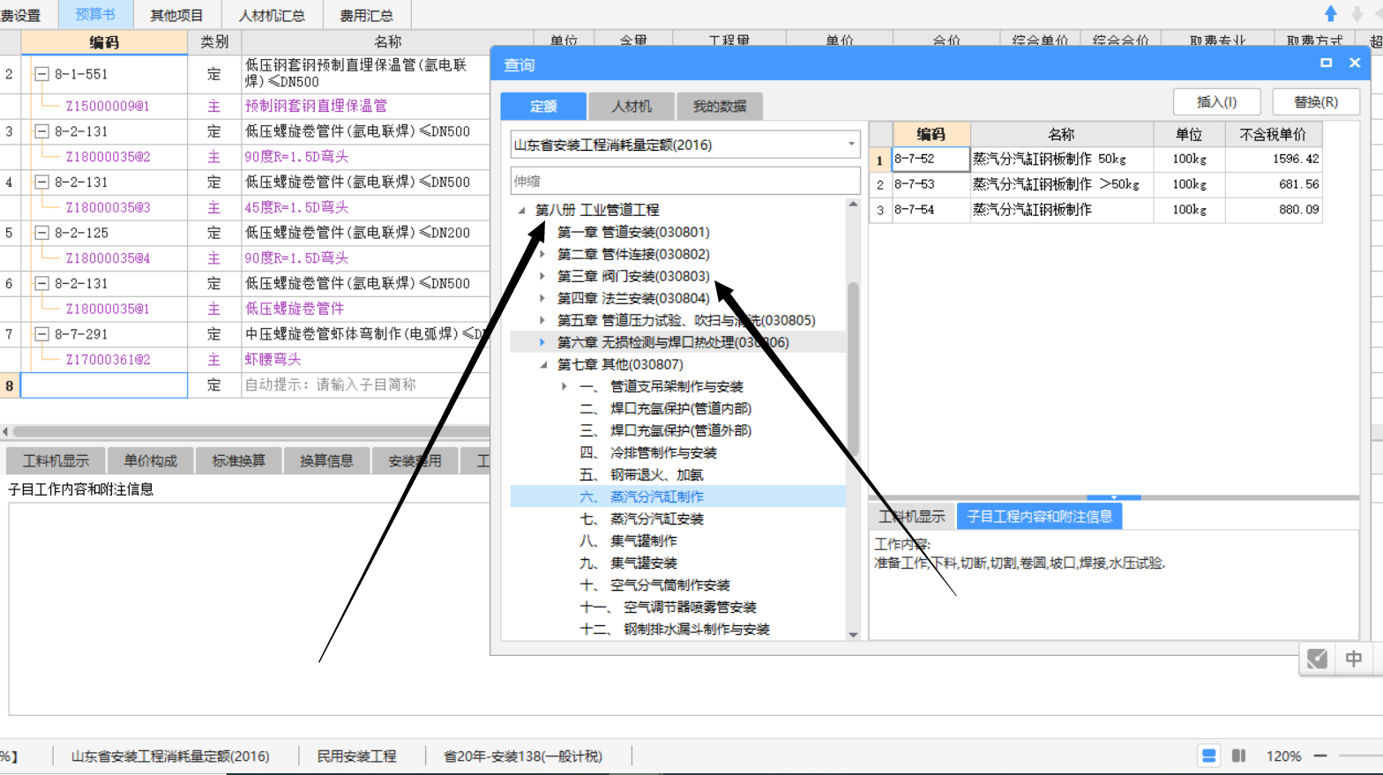Expand 第二章 管件连接(030802)
Viewport: 1383px width, 775px height.
click(542, 254)
